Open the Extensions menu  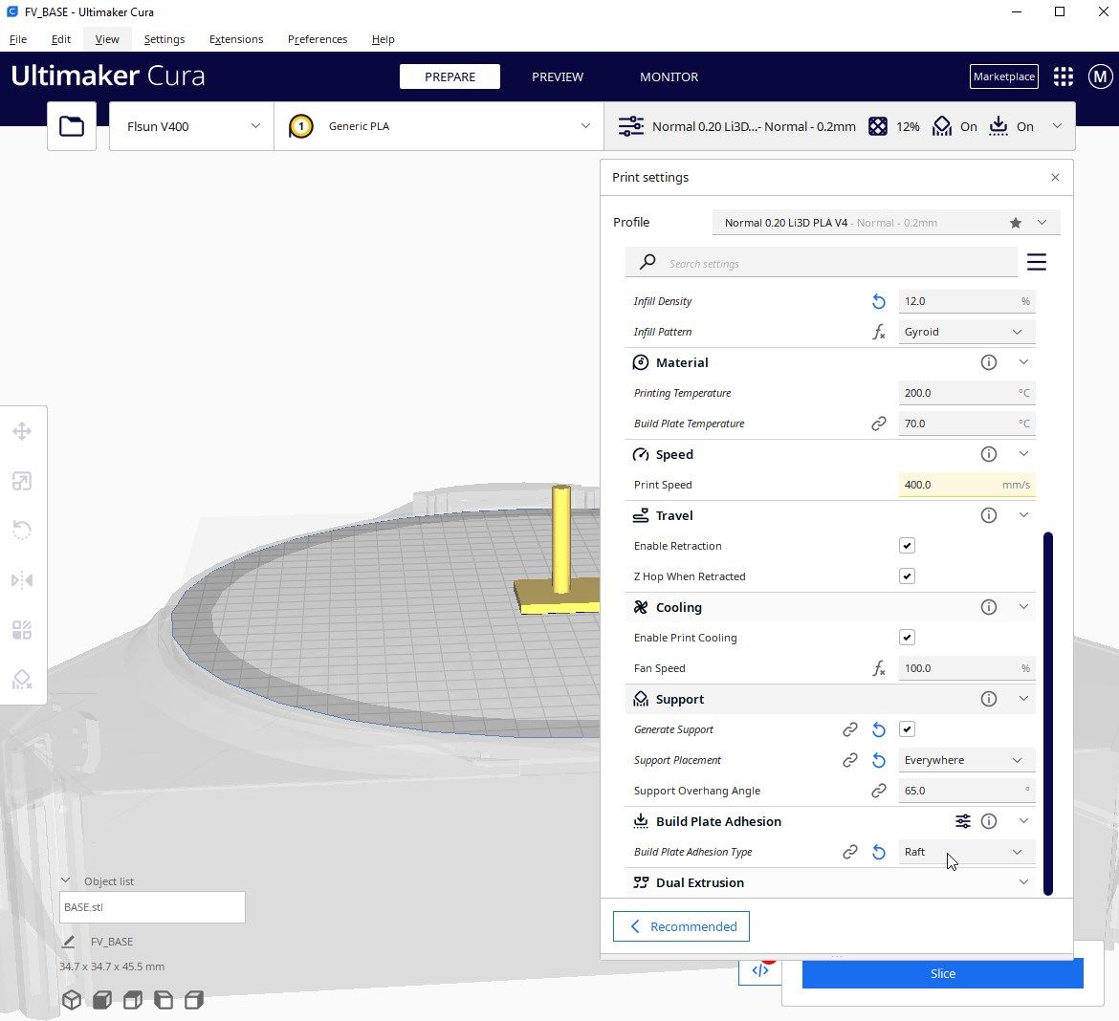point(236,39)
